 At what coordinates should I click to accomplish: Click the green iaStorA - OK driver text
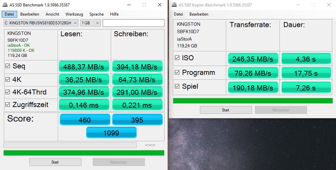[x=19, y=45]
